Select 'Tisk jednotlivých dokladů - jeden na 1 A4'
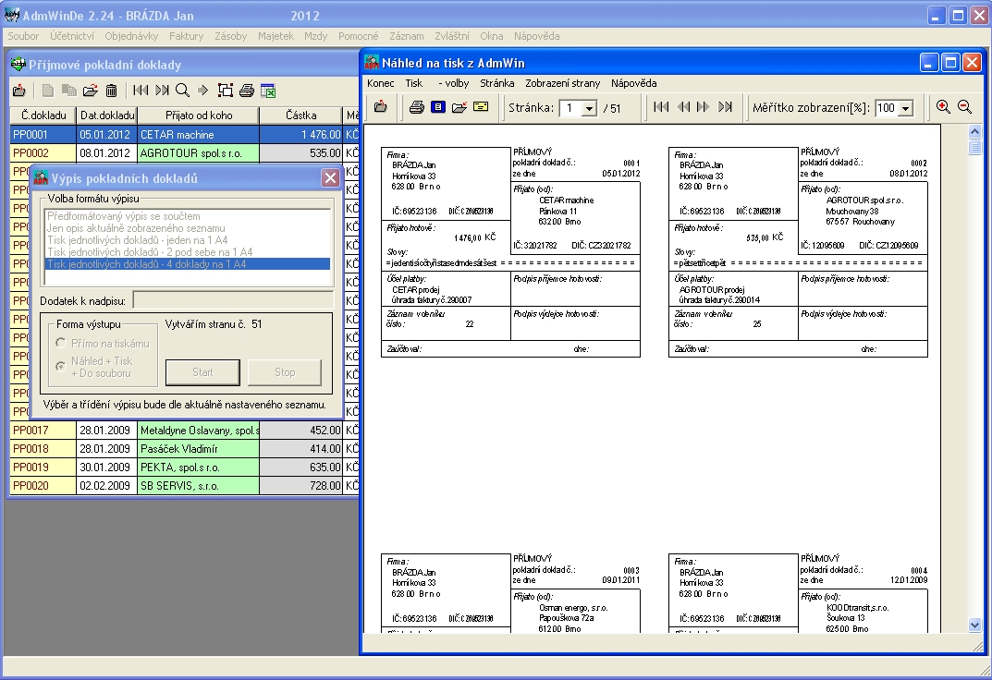 188,240
